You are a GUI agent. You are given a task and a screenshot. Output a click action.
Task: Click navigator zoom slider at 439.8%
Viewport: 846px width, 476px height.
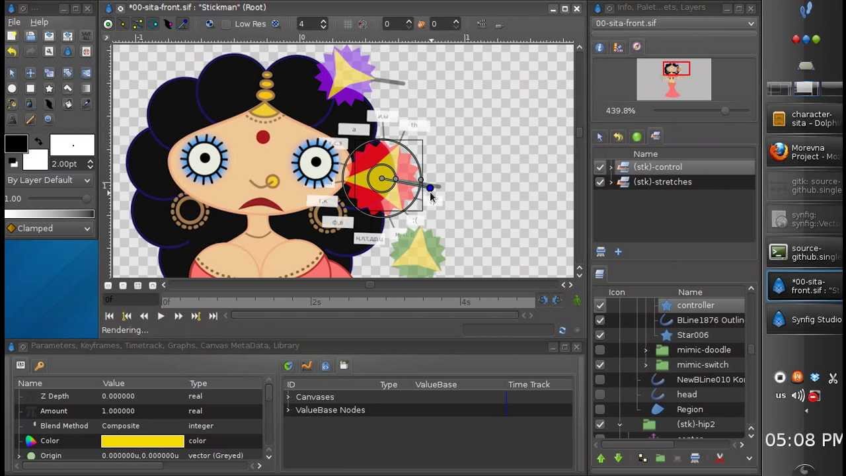(x=703, y=111)
